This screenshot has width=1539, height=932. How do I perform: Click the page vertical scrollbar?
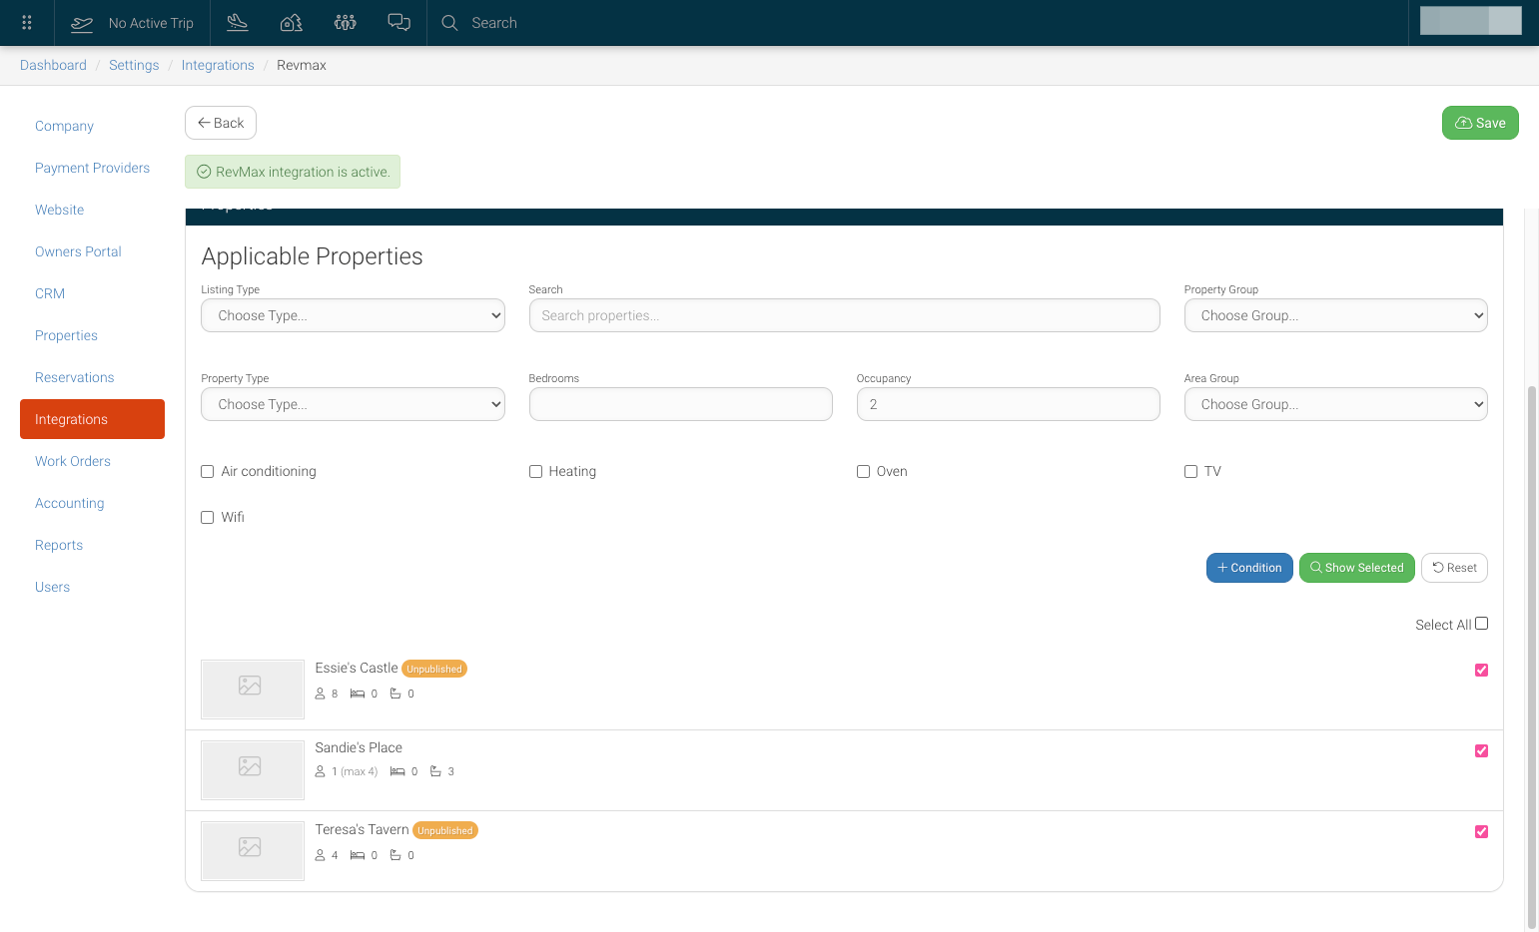[1531, 659]
